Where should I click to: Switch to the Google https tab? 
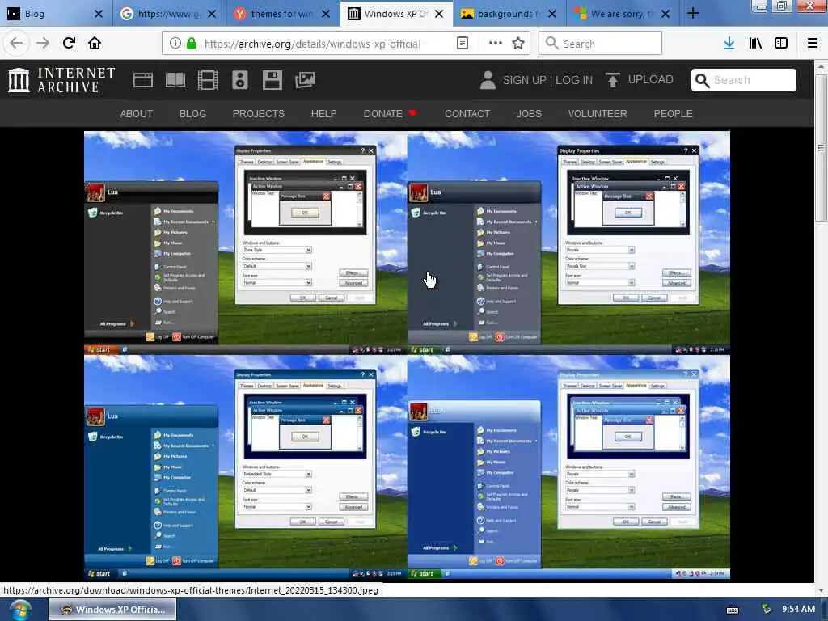(170, 14)
